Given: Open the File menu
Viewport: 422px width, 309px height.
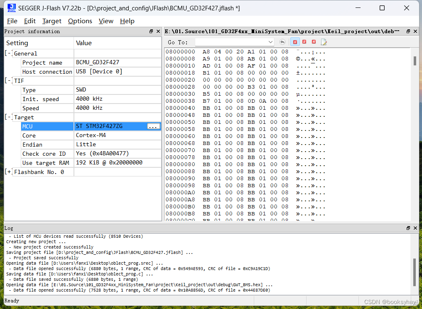Looking at the screenshot, I should point(12,21).
